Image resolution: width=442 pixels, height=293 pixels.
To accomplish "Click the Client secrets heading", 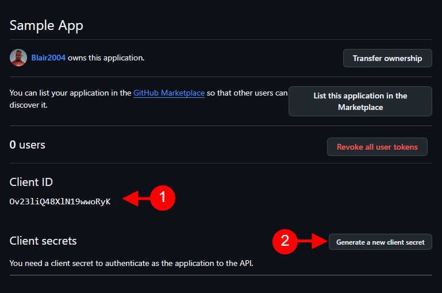I will (x=43, y=241).
